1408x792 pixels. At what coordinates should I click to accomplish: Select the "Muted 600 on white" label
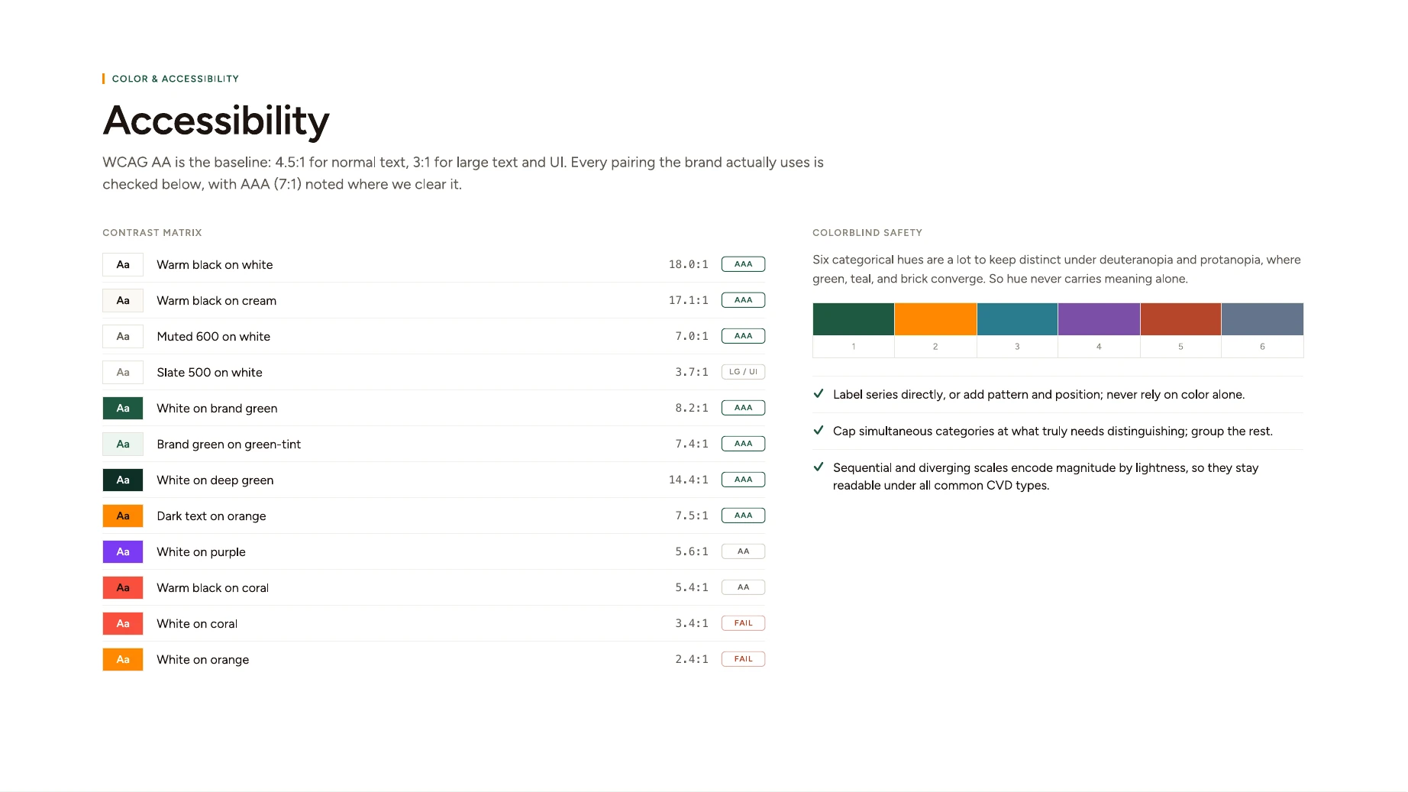pos(214,337)
